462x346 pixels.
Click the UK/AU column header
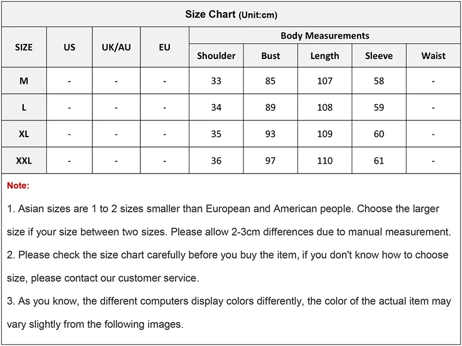pyautogui.click(x=117, y=47)
